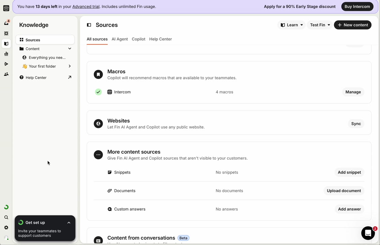Open the Contacts people icon
380x245 pixels.
pyautogui.click(x=6, y=74)
